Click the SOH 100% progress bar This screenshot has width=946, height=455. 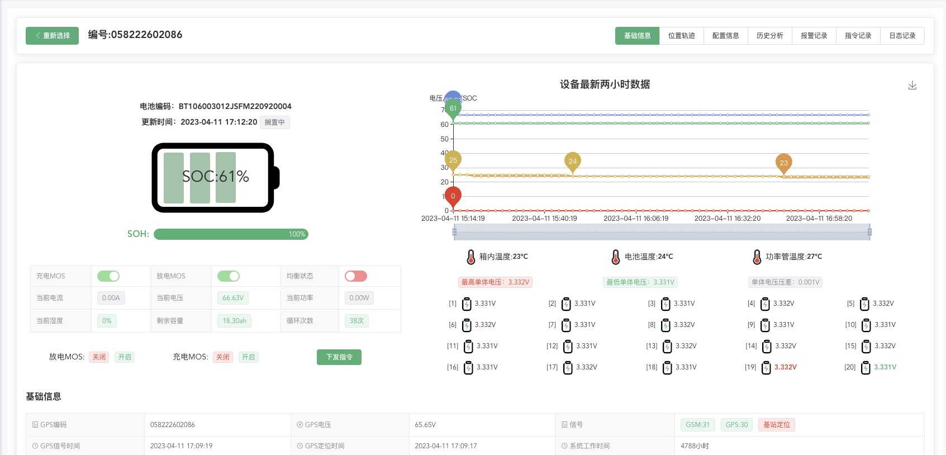[x=231, y=234]
